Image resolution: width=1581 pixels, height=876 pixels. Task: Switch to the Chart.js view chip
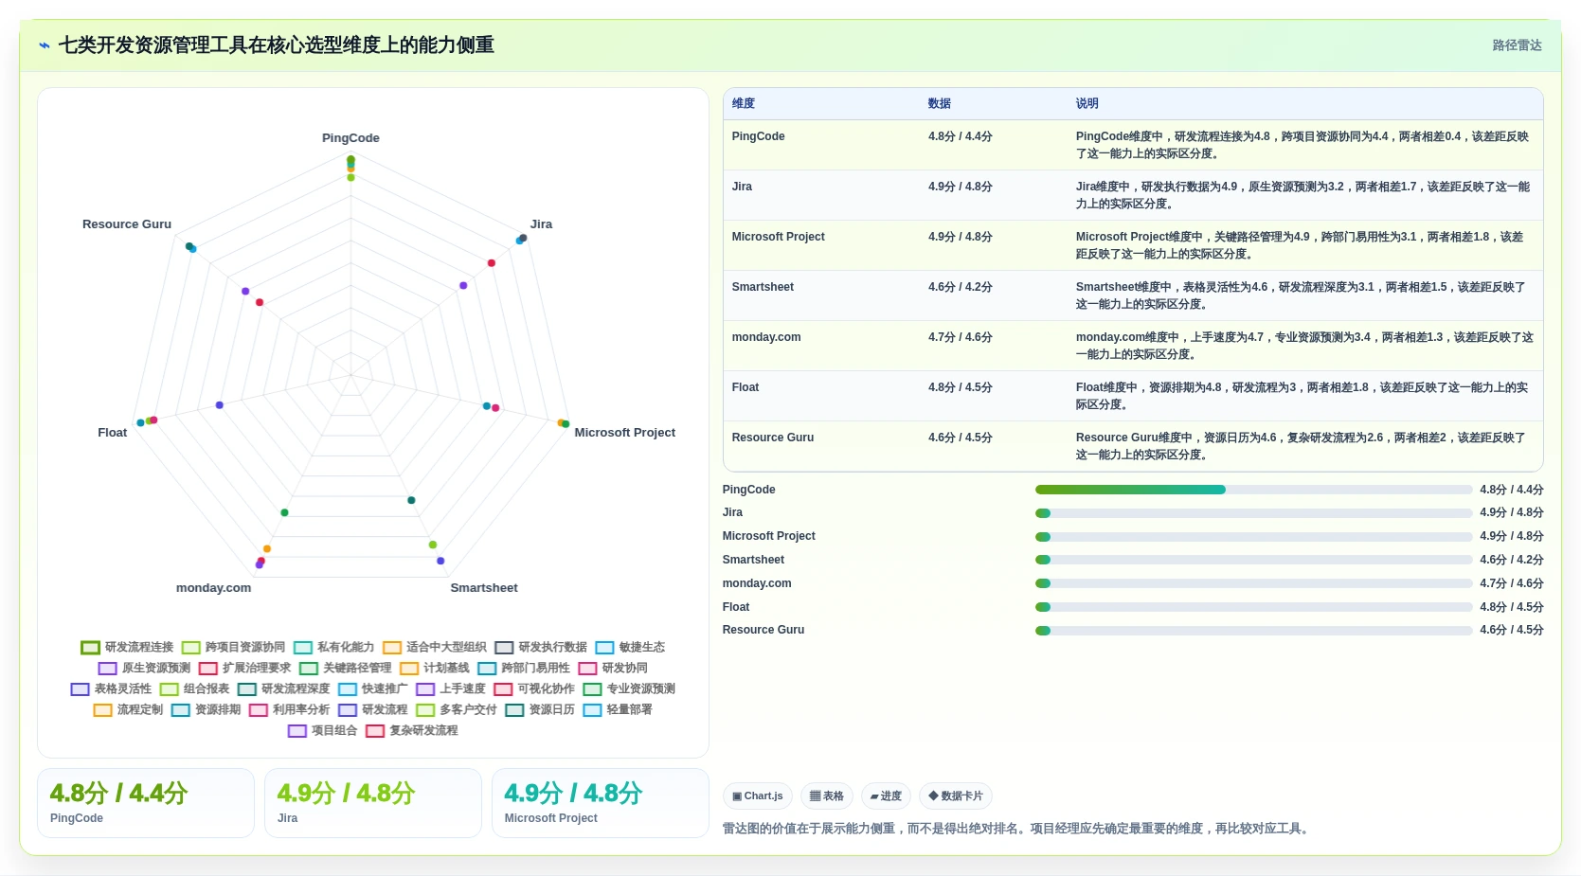[758, 796]
